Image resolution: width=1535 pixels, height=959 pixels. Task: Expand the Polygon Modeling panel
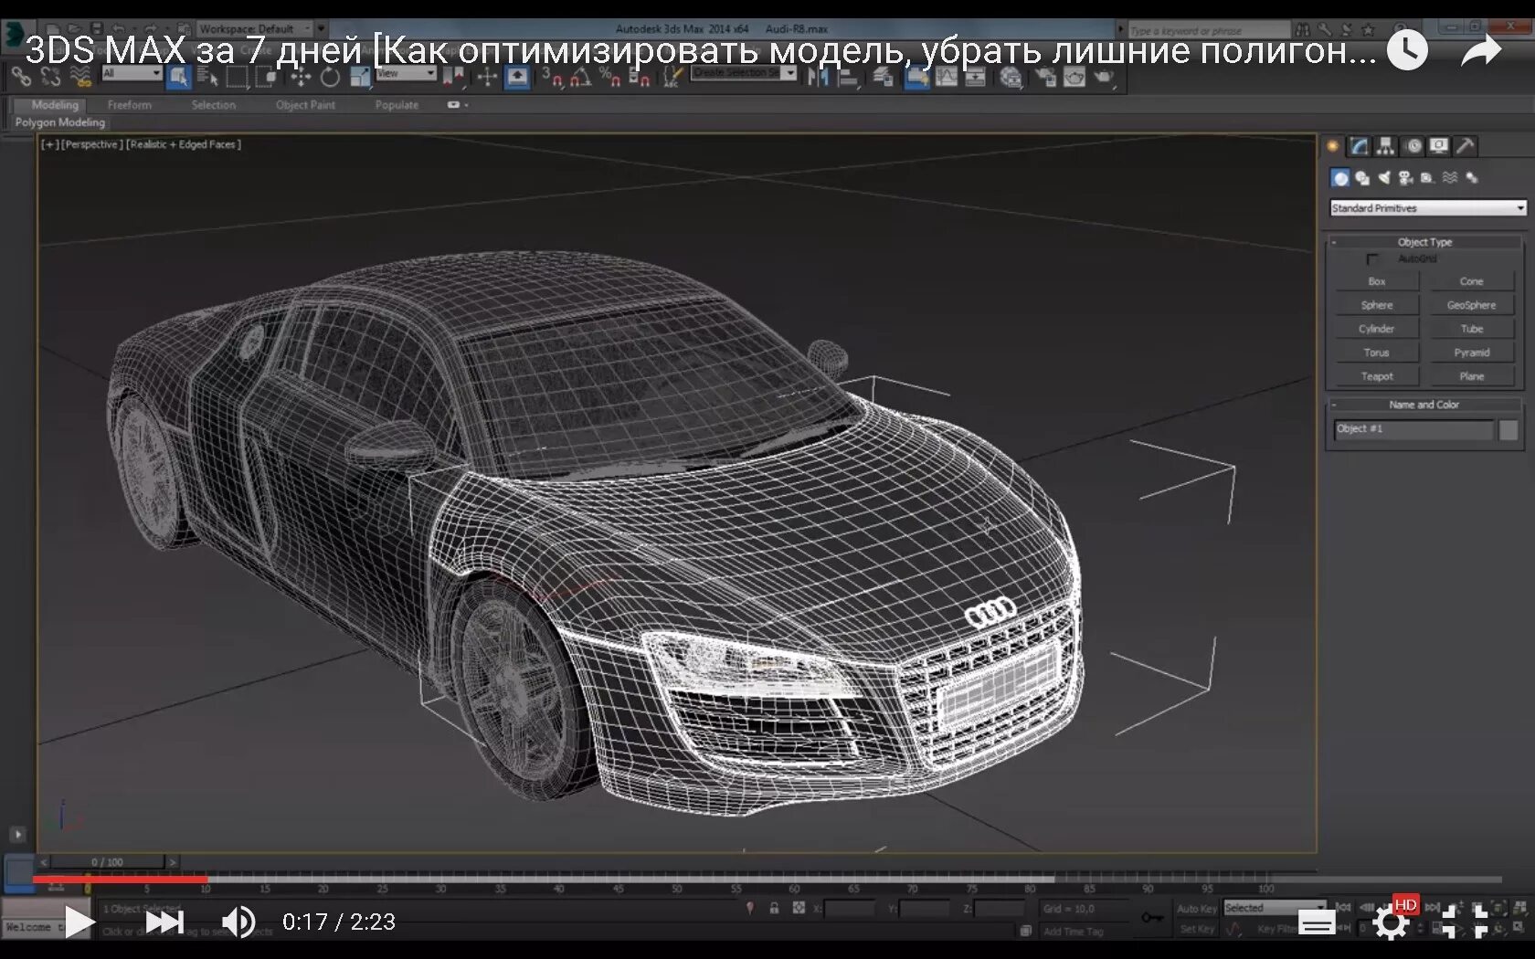[x=60, y=122]
